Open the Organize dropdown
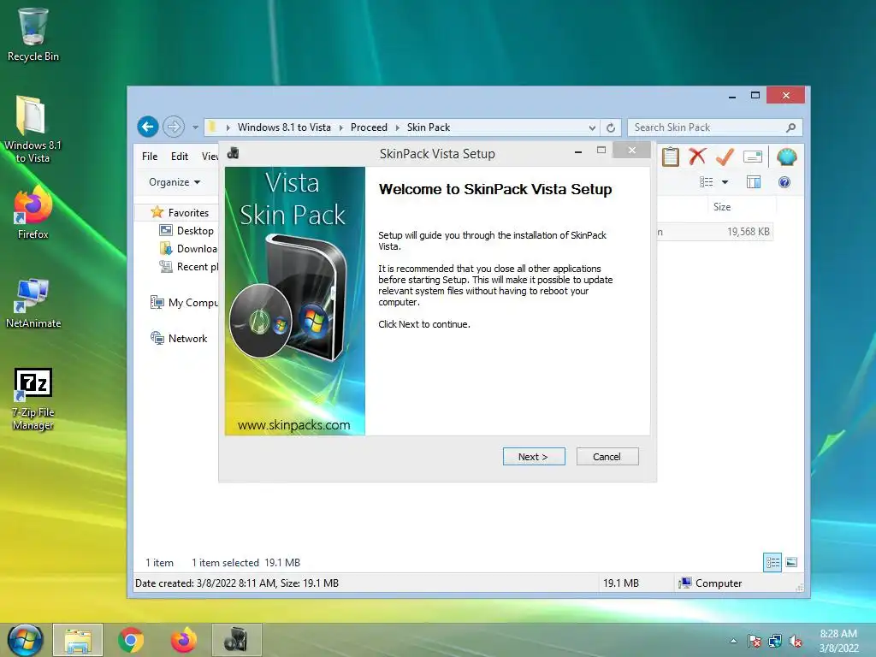The image size is (876, 657). (x=175, y=182)
